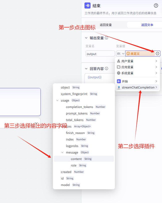Select the created Number field
The width and height of the screenshot is (162, 203).
tap(84, 172)
